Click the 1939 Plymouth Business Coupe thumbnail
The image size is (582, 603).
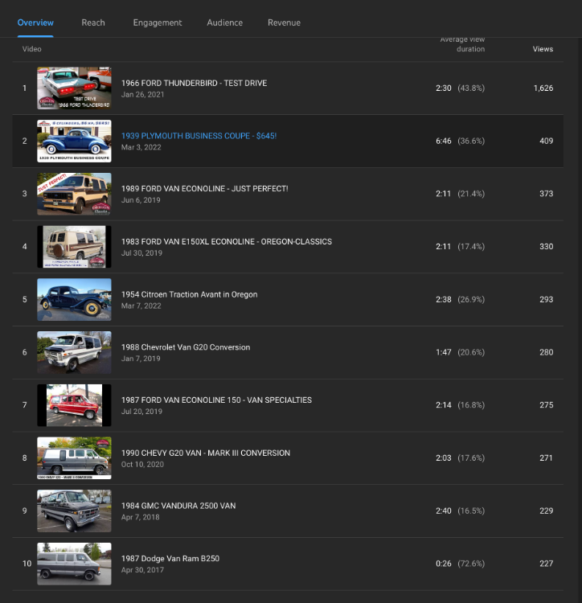coord(74,142)
